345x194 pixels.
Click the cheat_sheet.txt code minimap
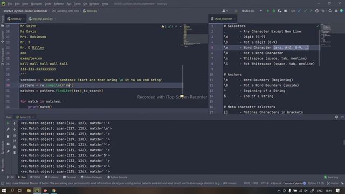point(327,35)
